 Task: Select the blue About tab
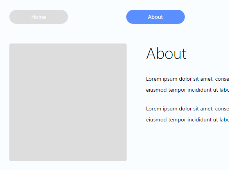(x=156, y=17)
